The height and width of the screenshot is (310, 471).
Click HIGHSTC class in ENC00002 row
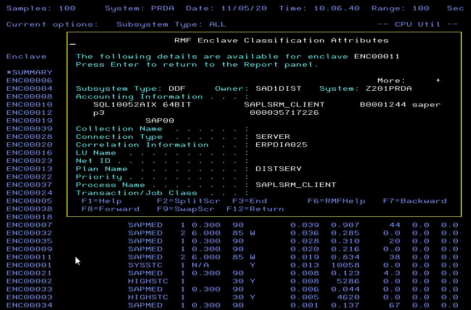pyautogui.click(x=148, y=281)
